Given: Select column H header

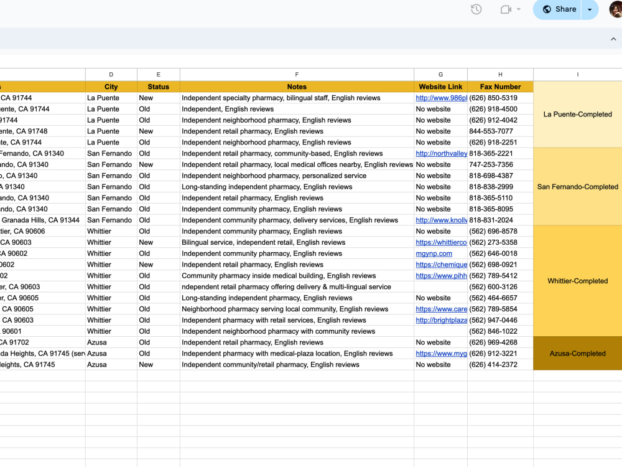Looking at the screenshot, I should [500, 74].
